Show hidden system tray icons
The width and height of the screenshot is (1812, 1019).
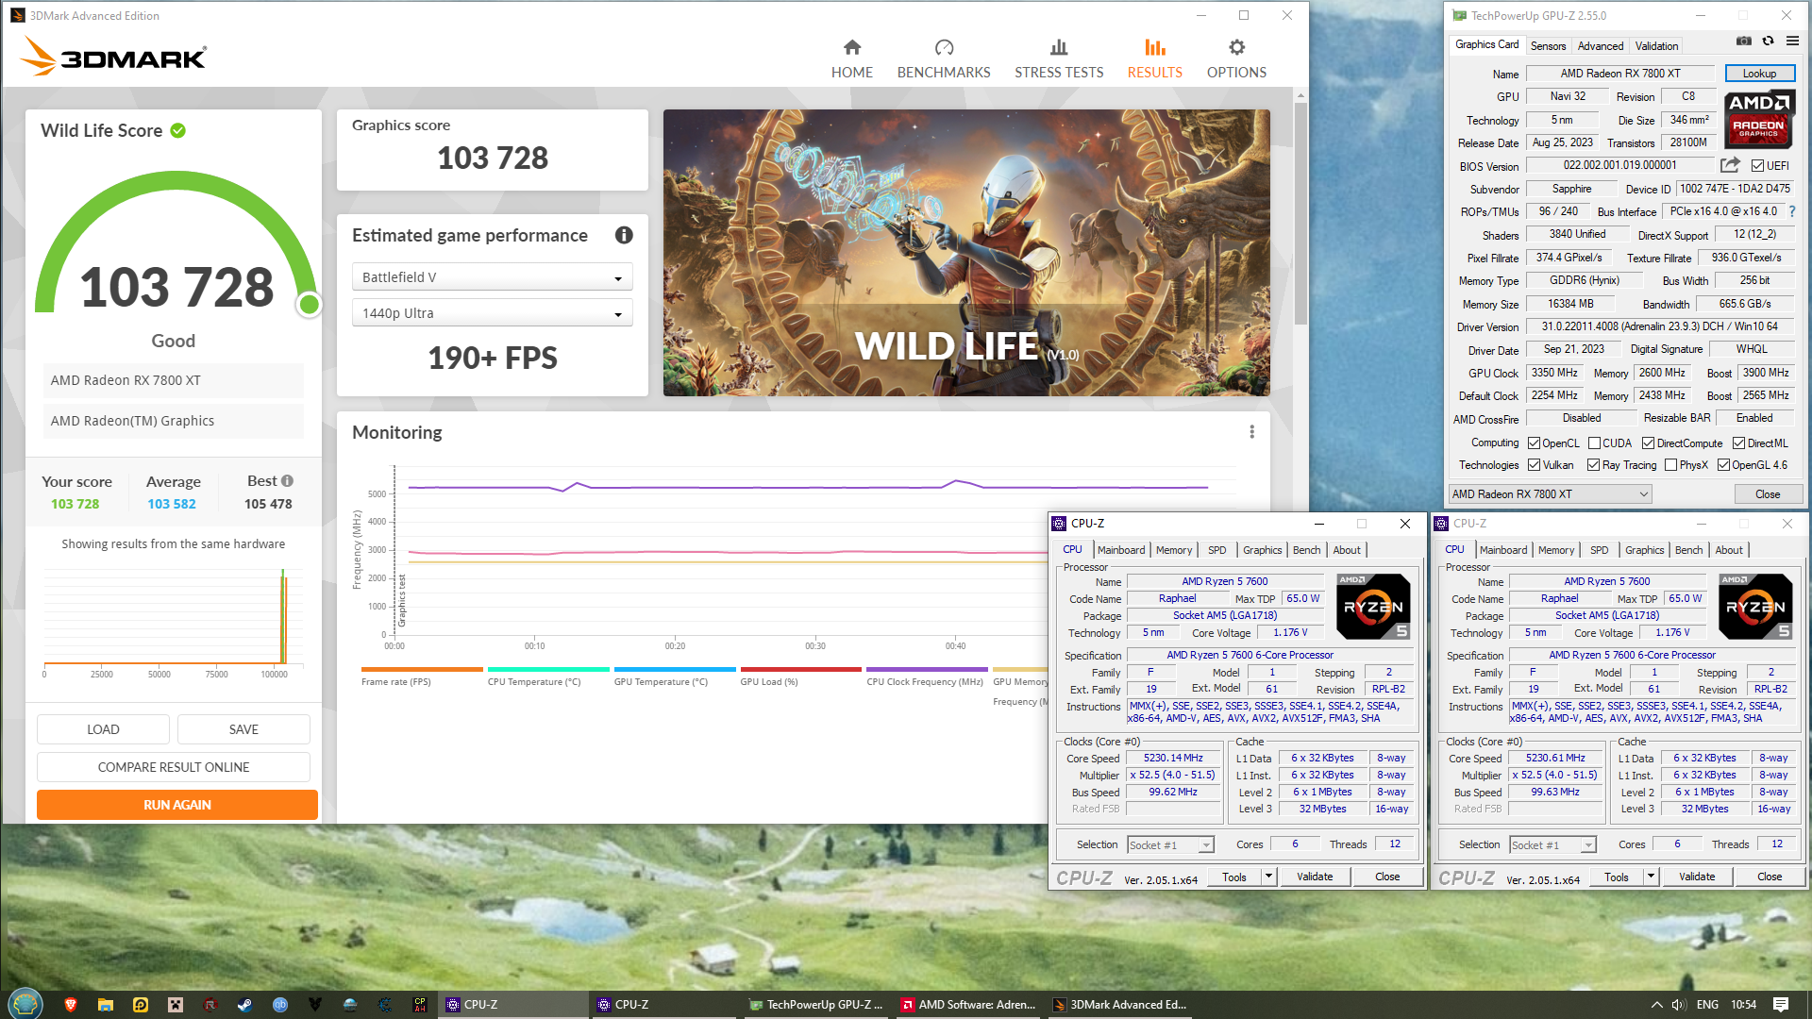coord(1656,1005)
